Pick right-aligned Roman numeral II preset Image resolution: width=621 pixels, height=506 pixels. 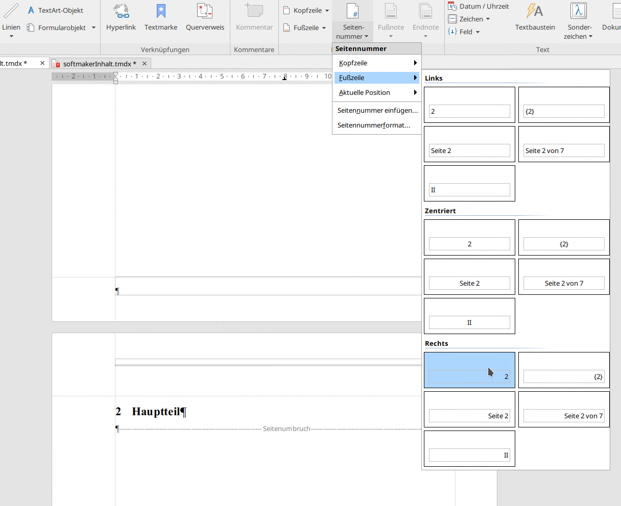tap(469, 449)
